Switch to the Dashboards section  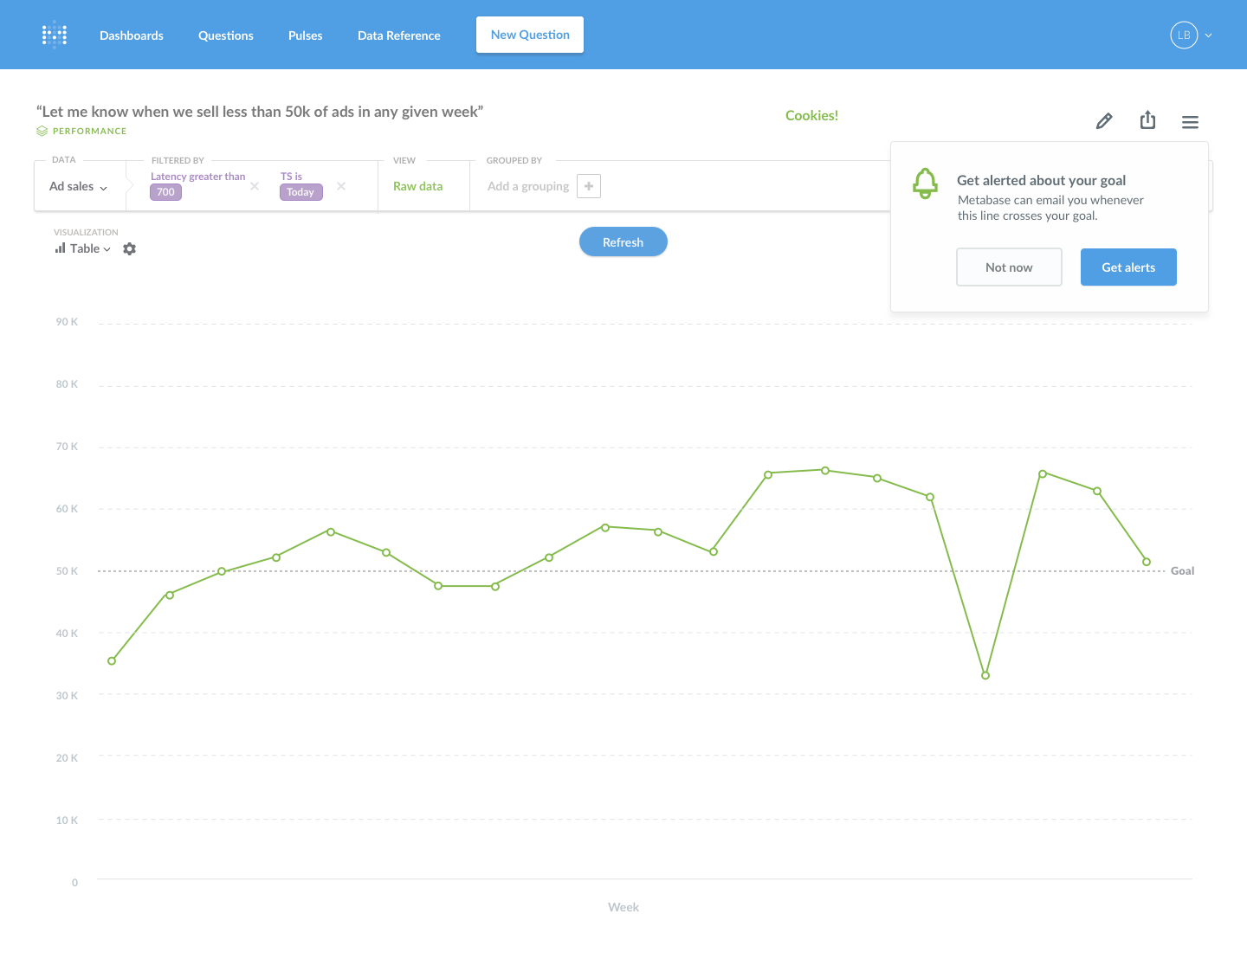click(132, 35)
